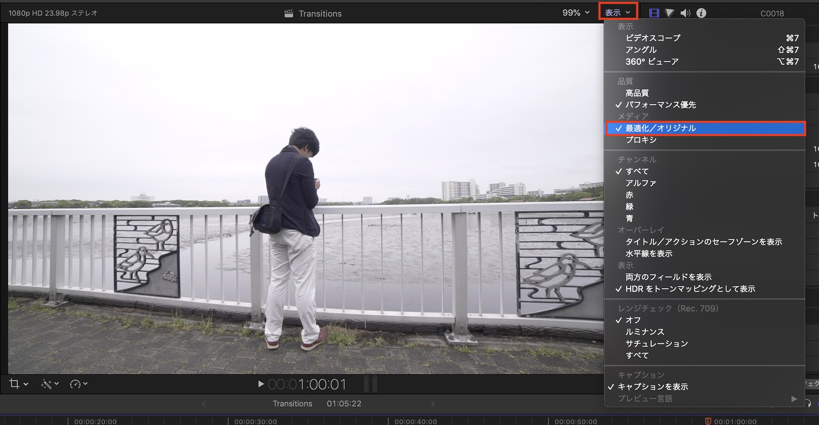Click the marker at 00:01:00:00

click(x=708, y=421)
